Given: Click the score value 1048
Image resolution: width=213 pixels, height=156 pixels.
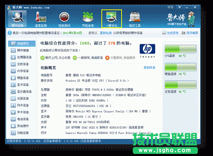Looking at the screenshot, I should click(x=84, y=43).
